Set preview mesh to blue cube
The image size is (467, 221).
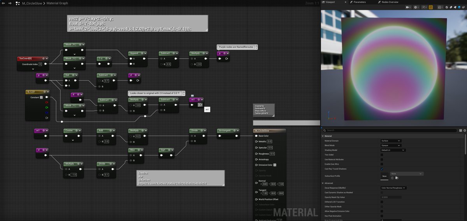point(459,7)
